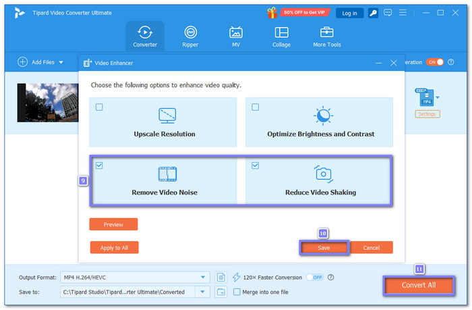Turn on 120× Faster Conversion toggle

(315, 277)
